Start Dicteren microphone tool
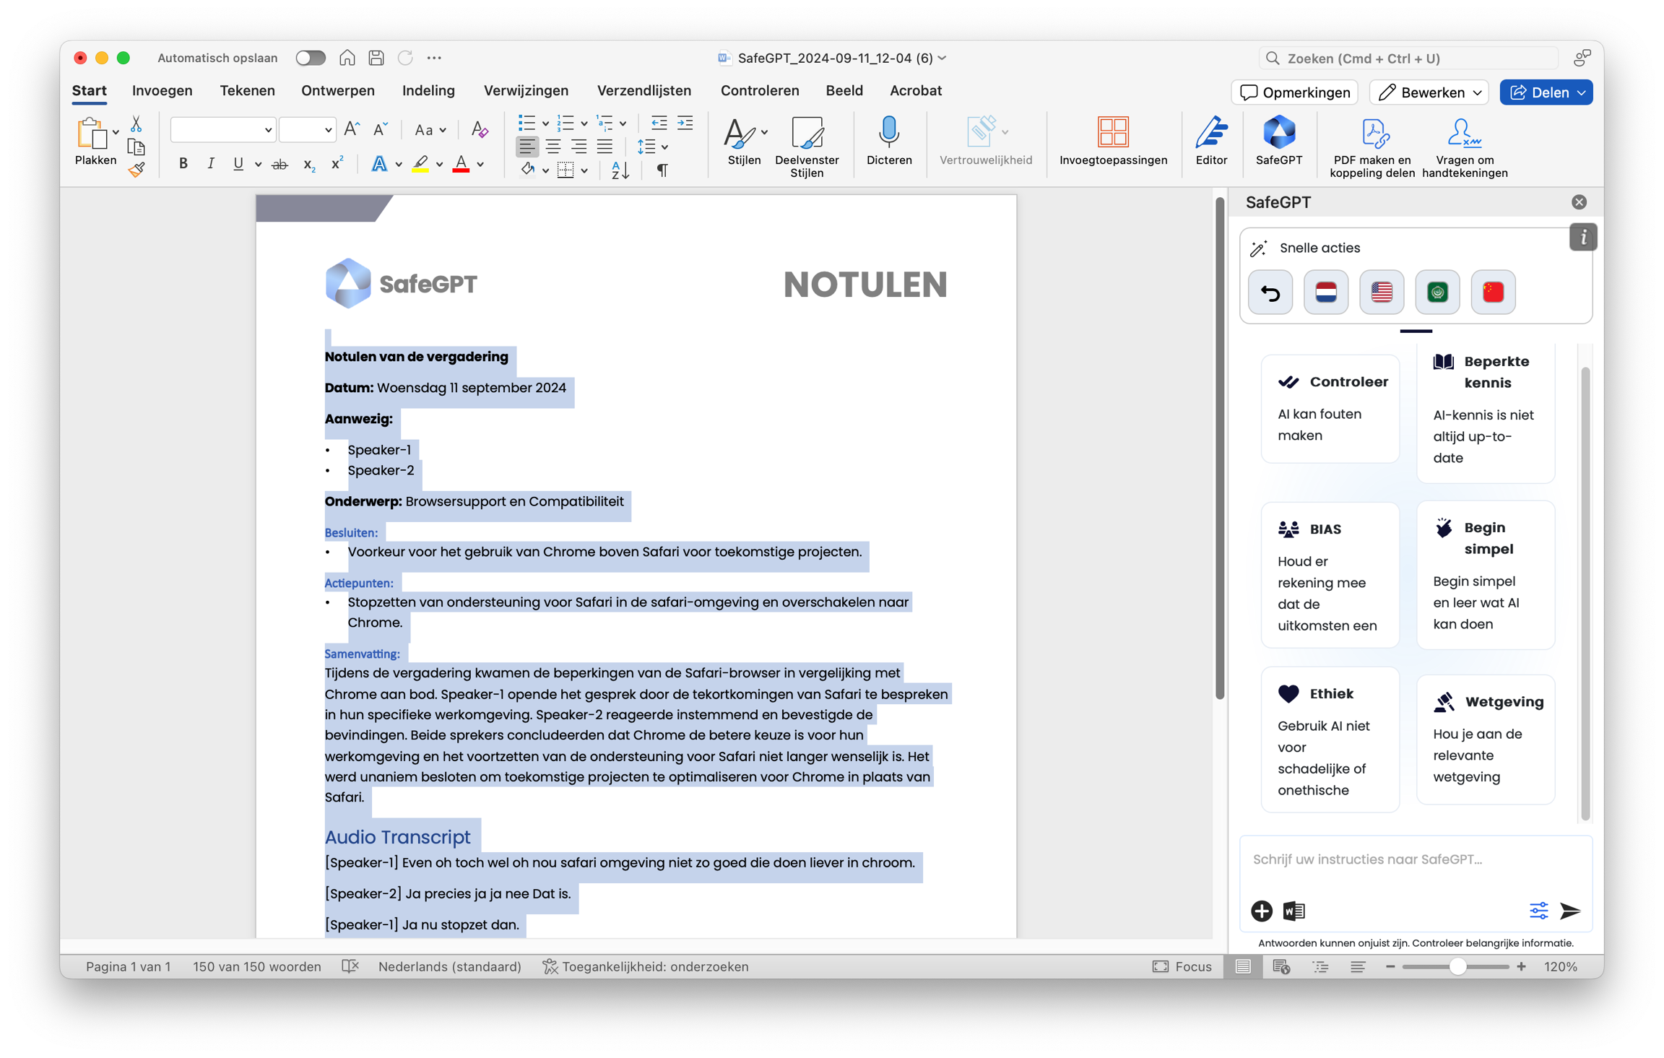The height and width of the screenshot is (1058, 1664). pyautogui.click(x=888, y=134)
